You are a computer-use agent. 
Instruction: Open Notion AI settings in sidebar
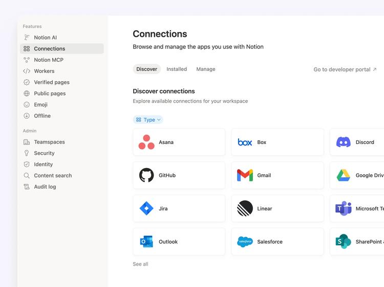click(62, 37)
